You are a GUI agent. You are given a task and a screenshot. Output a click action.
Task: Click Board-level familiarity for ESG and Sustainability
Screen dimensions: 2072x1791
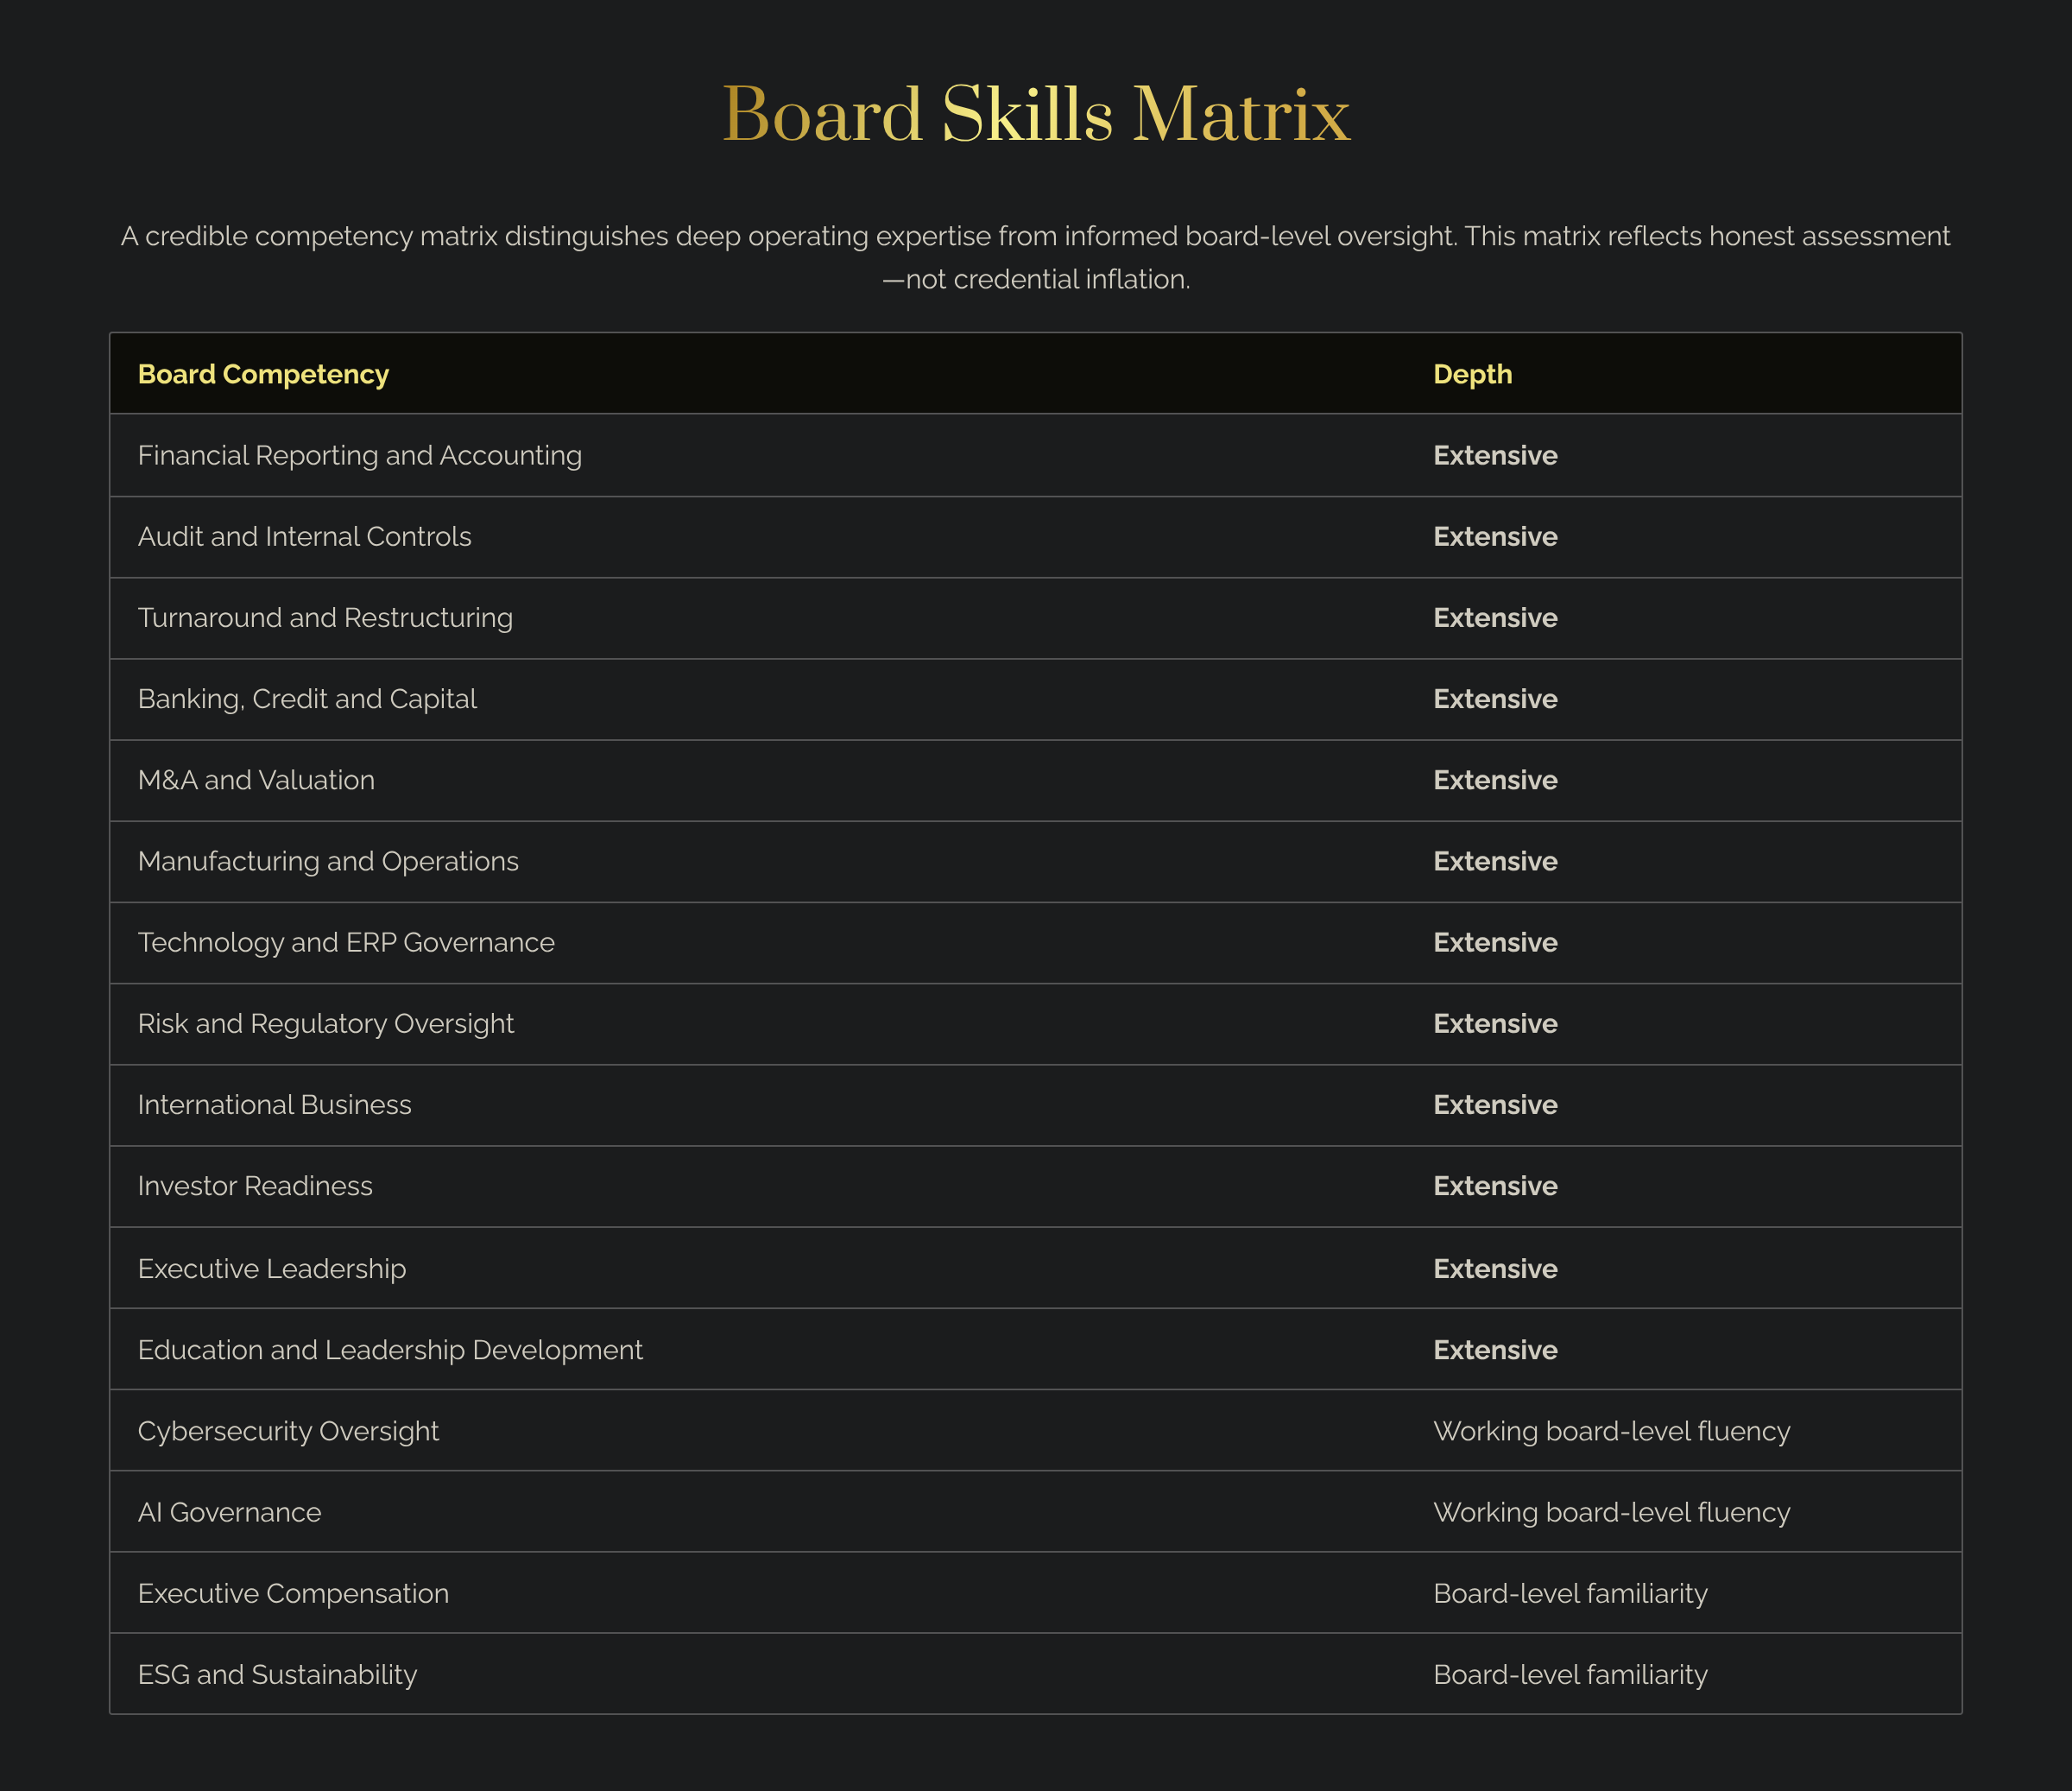(x=1570, y=1674)
